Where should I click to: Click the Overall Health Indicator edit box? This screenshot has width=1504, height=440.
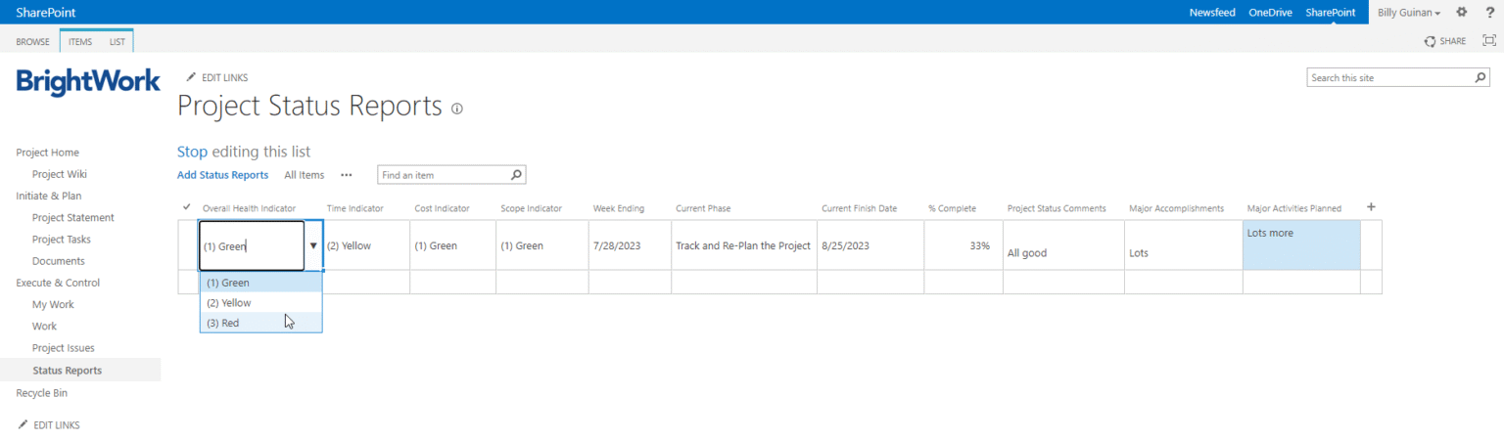pyautogui.click(x=252, y=245)
